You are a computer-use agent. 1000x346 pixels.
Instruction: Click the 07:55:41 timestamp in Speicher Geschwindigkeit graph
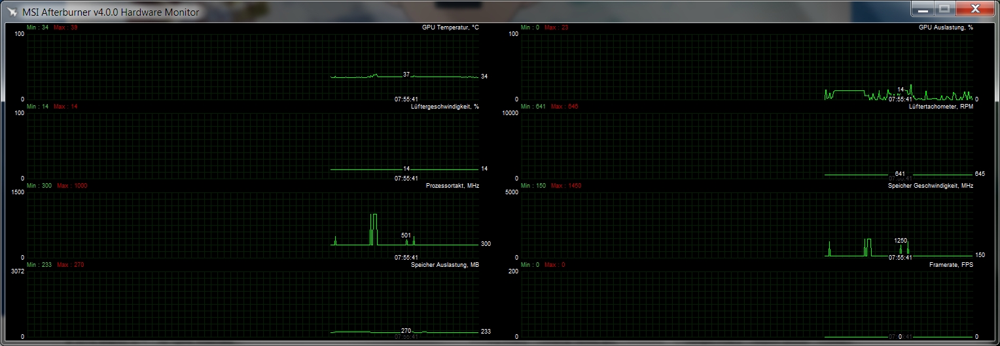coord(901,258)
